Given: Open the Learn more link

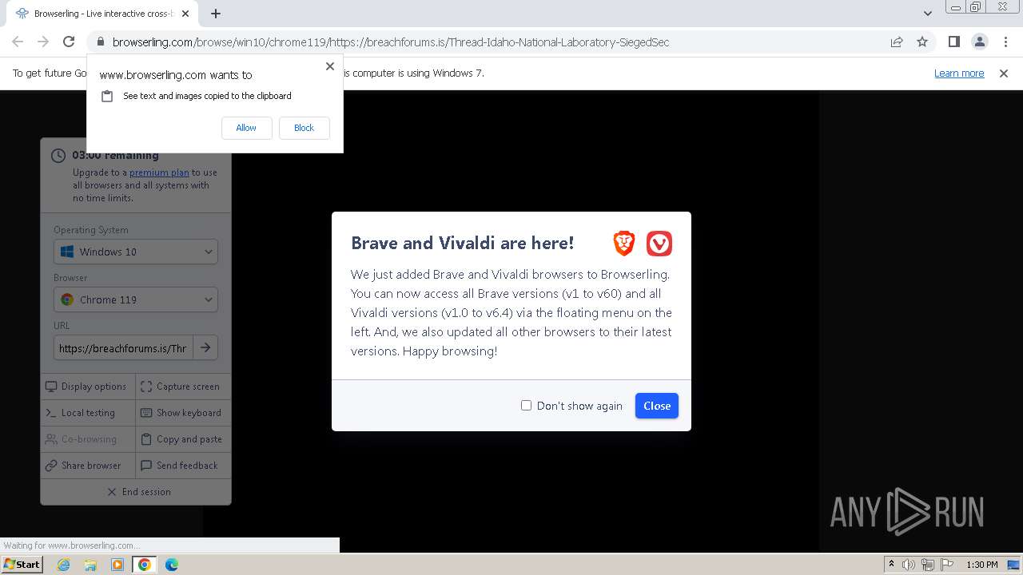Looking at the screenshot, I should coord(959,73).
